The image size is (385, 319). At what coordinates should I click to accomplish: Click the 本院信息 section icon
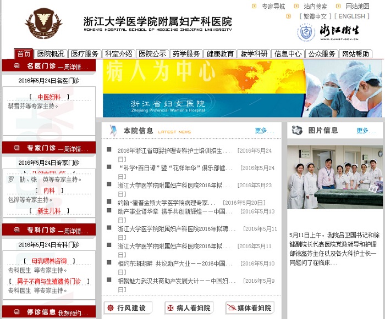point(113,131)
